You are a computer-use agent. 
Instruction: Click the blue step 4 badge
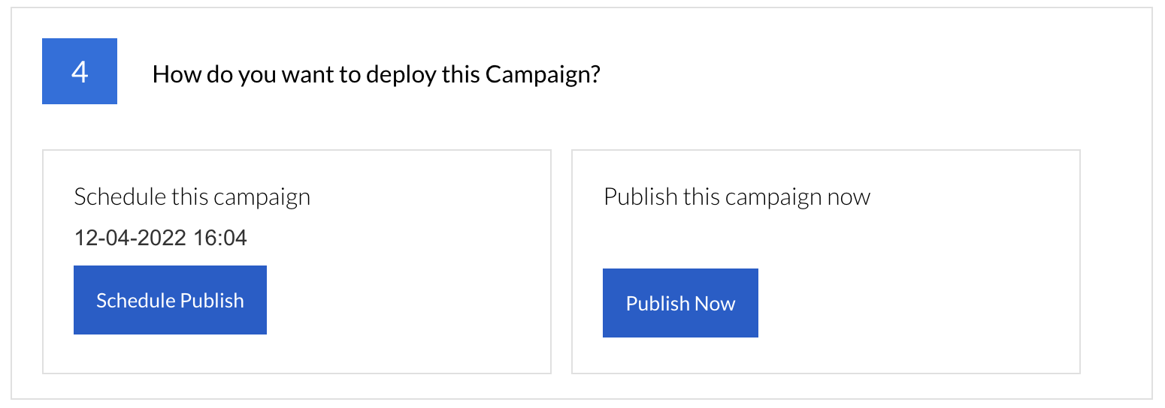[80, 71]
